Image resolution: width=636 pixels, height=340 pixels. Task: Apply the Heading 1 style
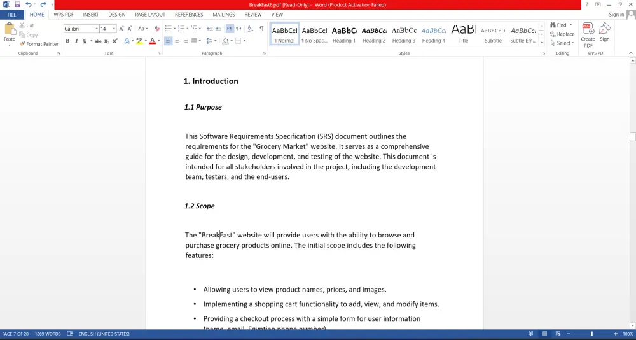pos(344,34)
